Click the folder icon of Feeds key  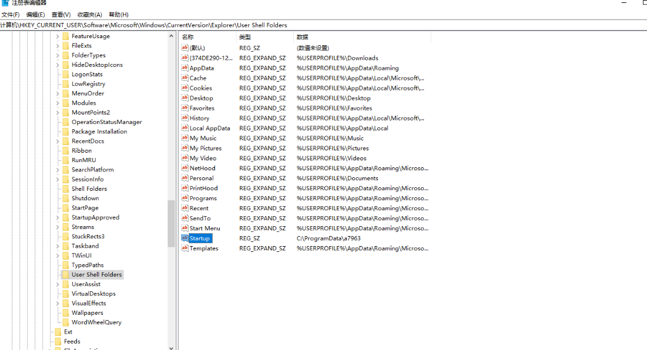(58, 341)
